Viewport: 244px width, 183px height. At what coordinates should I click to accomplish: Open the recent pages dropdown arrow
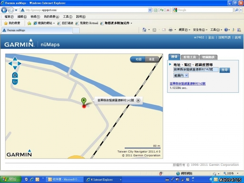coord(16,10)
